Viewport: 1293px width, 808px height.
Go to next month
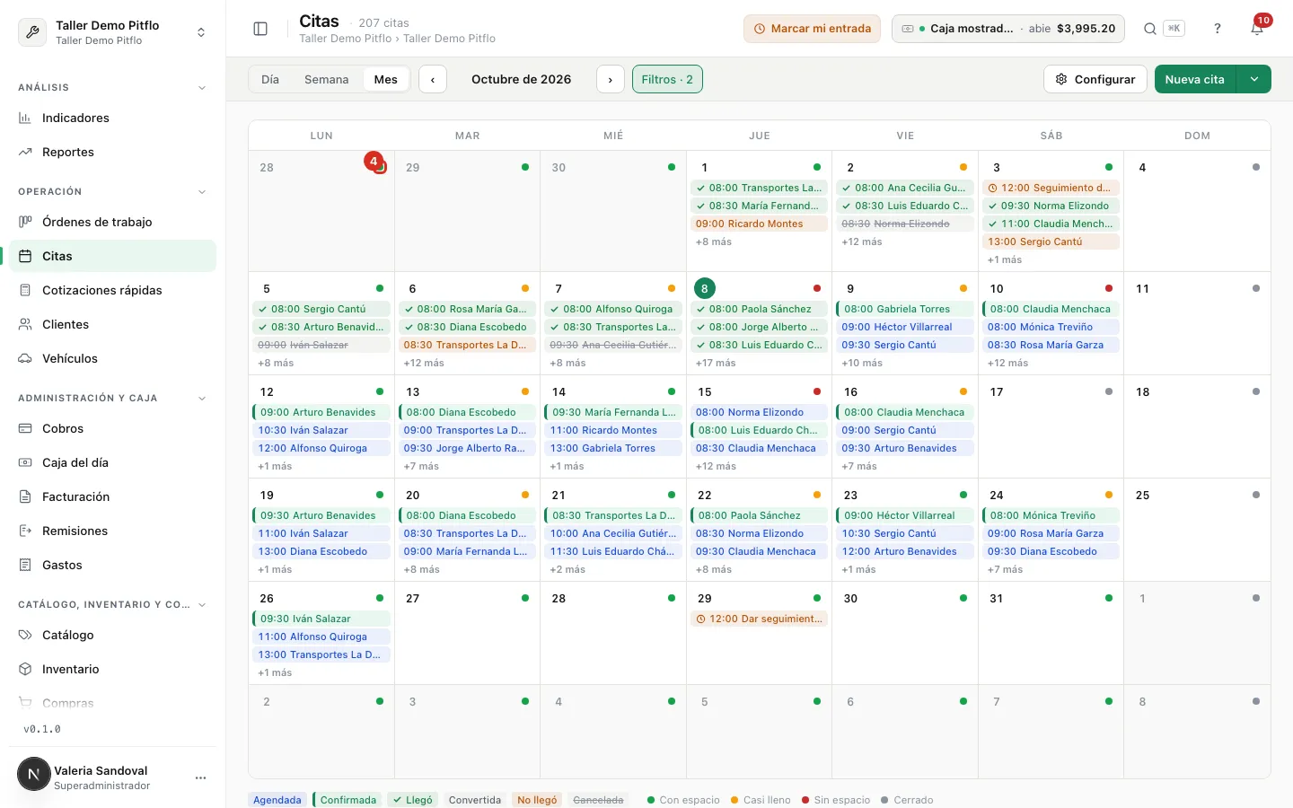611,79
